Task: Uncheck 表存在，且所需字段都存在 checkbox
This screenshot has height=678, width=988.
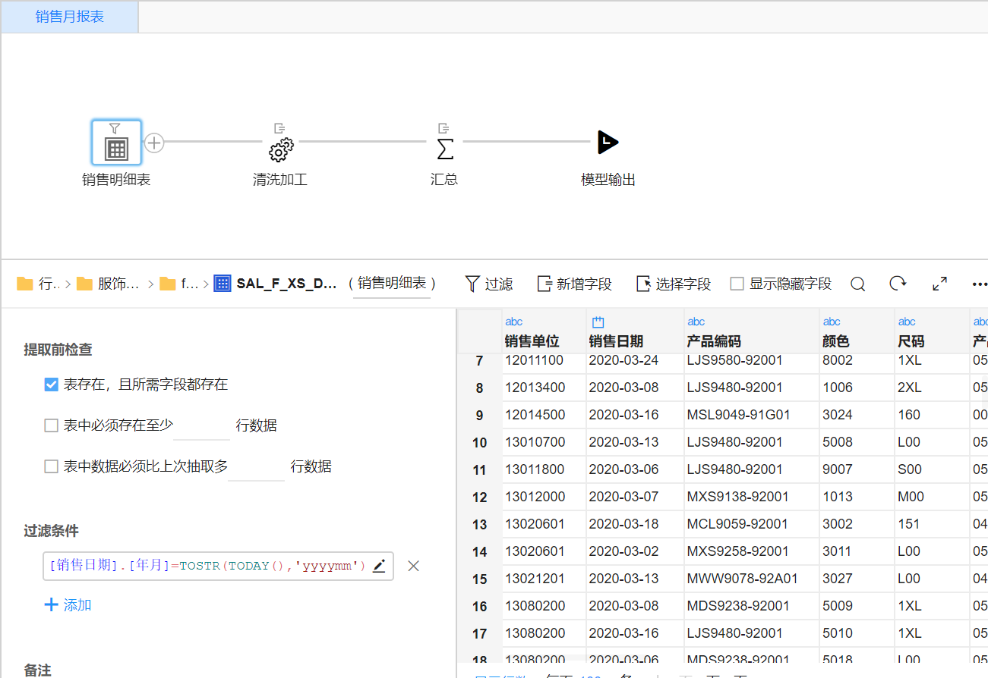Action: pos(52,385)
